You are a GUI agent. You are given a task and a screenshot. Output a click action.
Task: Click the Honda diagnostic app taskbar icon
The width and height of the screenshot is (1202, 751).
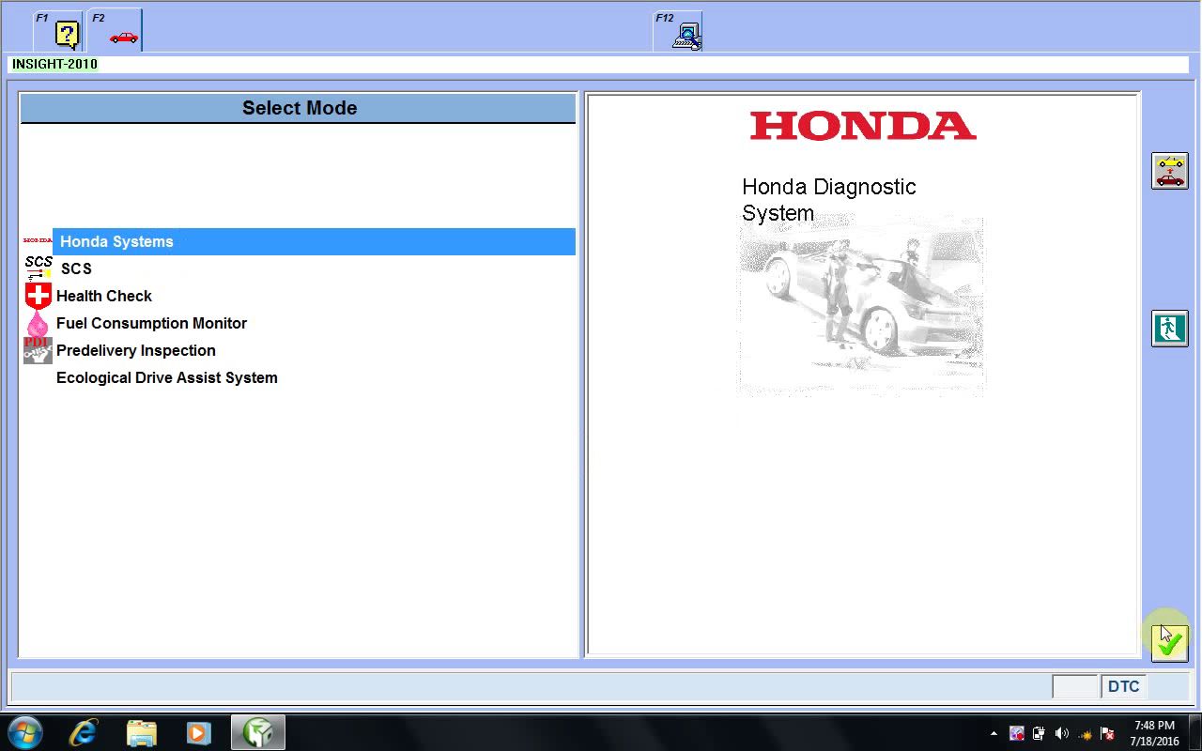pyautogui.click(x=257, y=732)
